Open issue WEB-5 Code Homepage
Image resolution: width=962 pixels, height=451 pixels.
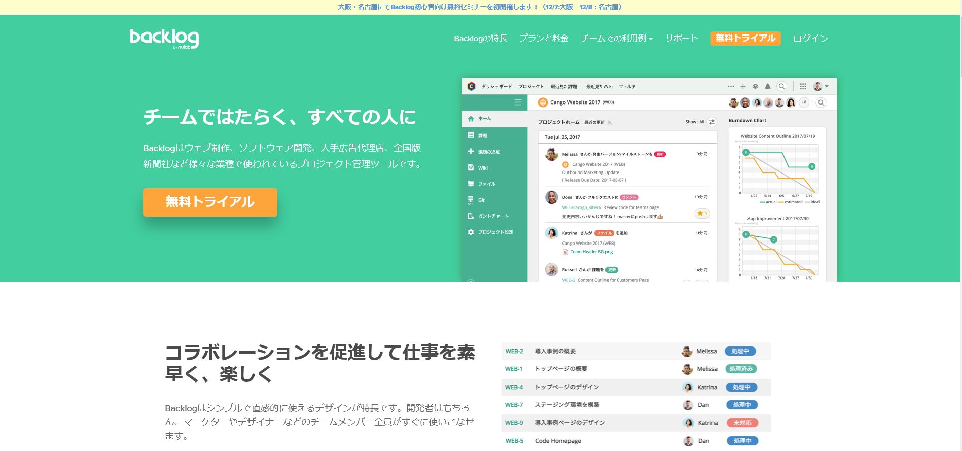click(636, 441)
